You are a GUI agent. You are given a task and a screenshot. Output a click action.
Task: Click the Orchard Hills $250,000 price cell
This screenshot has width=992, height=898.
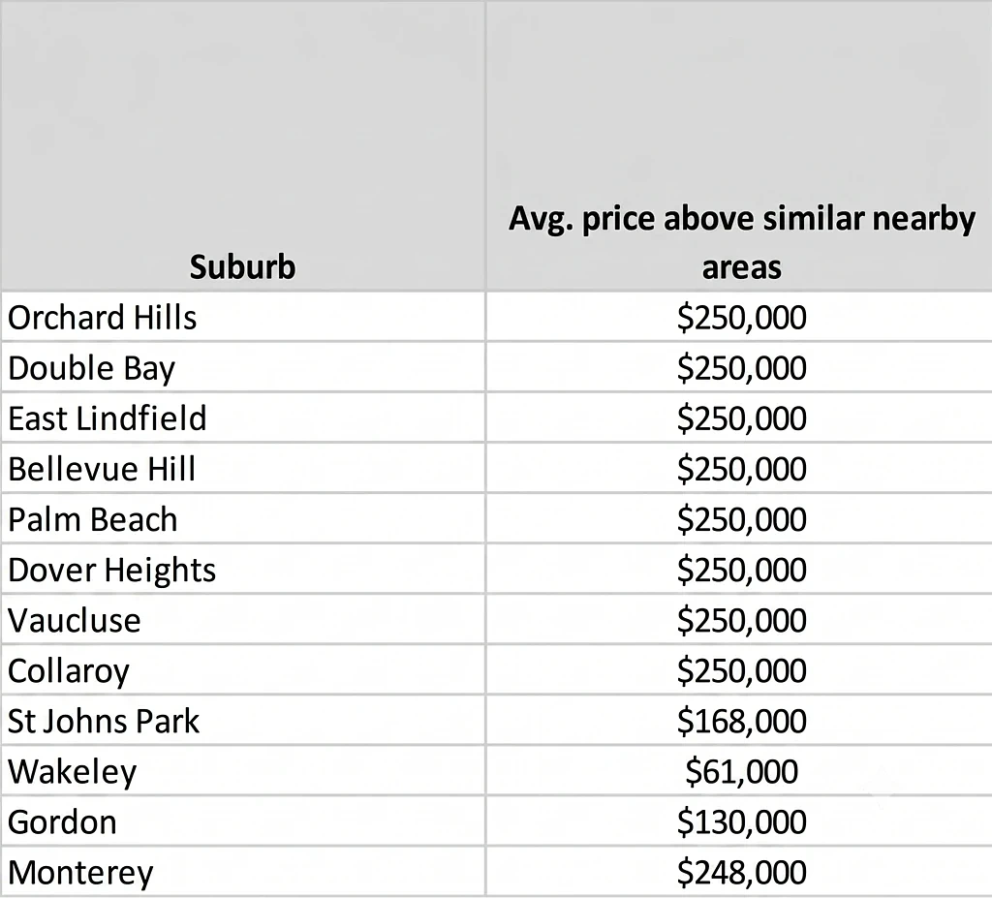tap(739, 317)
